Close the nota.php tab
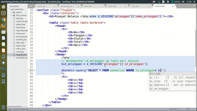 102,6
